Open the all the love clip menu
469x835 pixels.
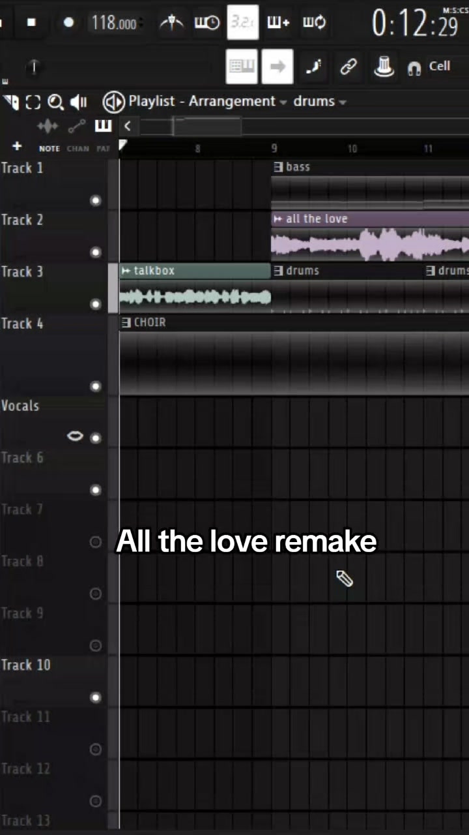tap(278, 219)
